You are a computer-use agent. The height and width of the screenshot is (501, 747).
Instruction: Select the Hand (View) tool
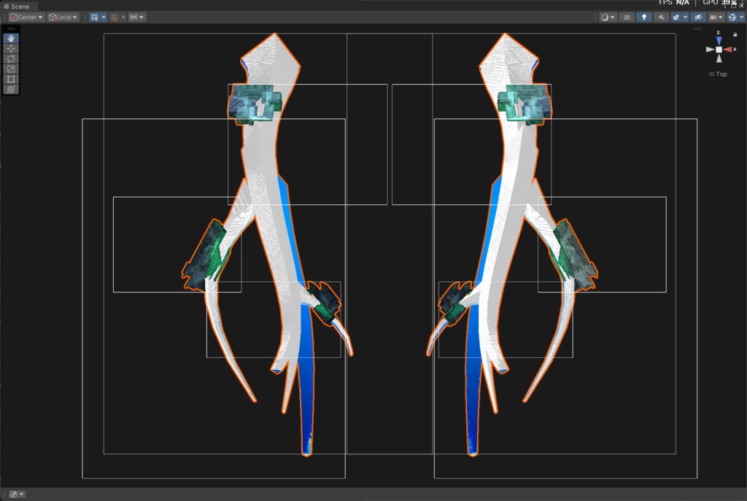pyautogui.click(x=11, y=38)
